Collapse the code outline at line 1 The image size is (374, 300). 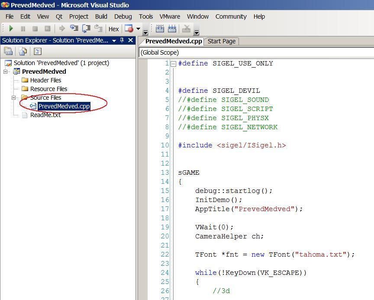173,63
